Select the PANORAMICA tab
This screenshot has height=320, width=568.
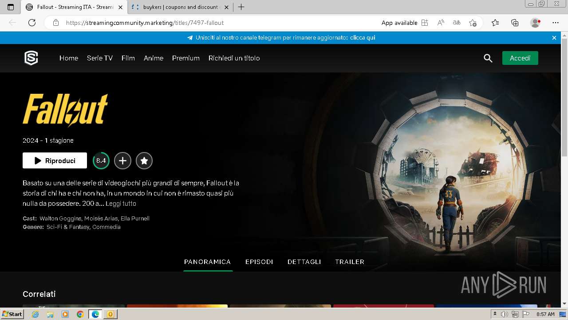(x=208, y=262)
